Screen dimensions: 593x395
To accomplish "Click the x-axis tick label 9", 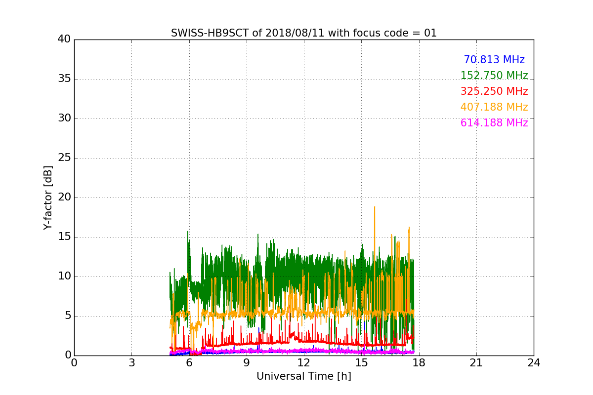I will [247, 363].
